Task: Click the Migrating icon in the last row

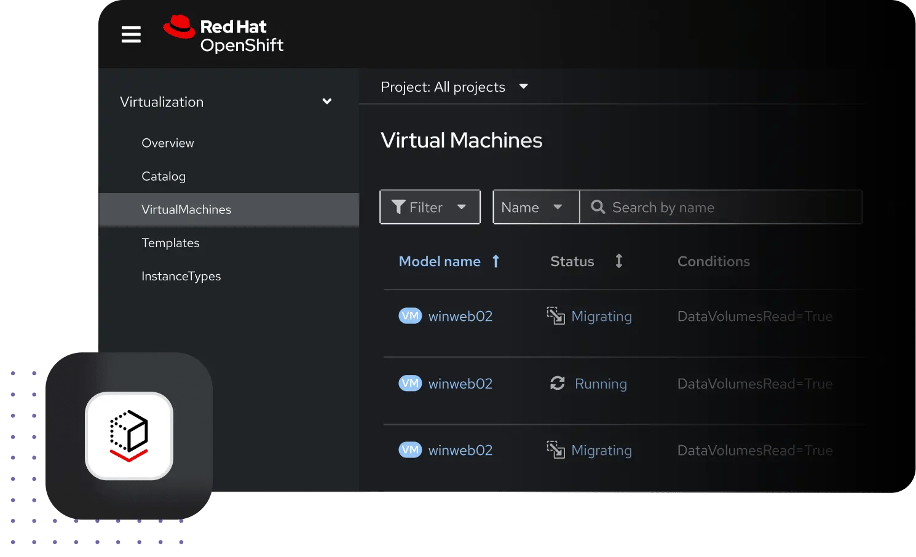Action: pyautogui.click(x=556, y=450)
